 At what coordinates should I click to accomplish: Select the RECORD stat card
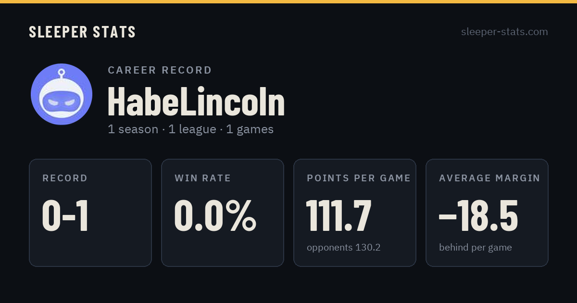click(x=90, y=213)
